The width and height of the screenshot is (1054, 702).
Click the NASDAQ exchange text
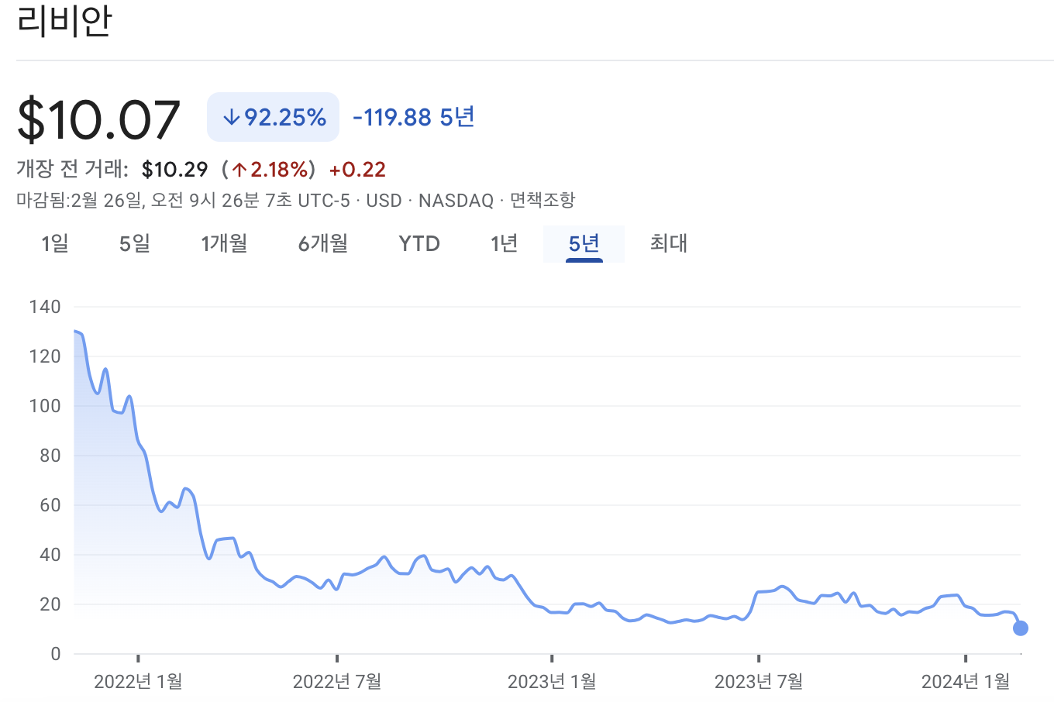click(456, 201)
